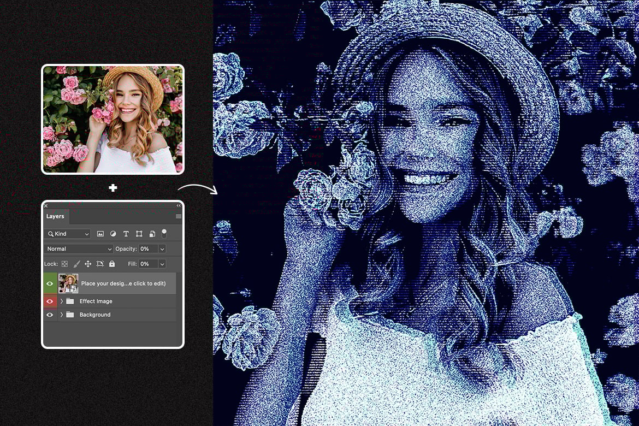Hide the Effect Image group

click(50, 301)
